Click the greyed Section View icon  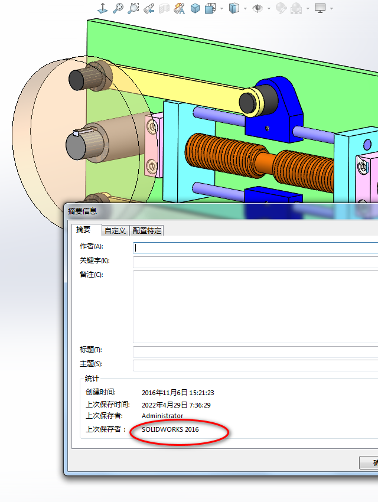coord(164,8)
